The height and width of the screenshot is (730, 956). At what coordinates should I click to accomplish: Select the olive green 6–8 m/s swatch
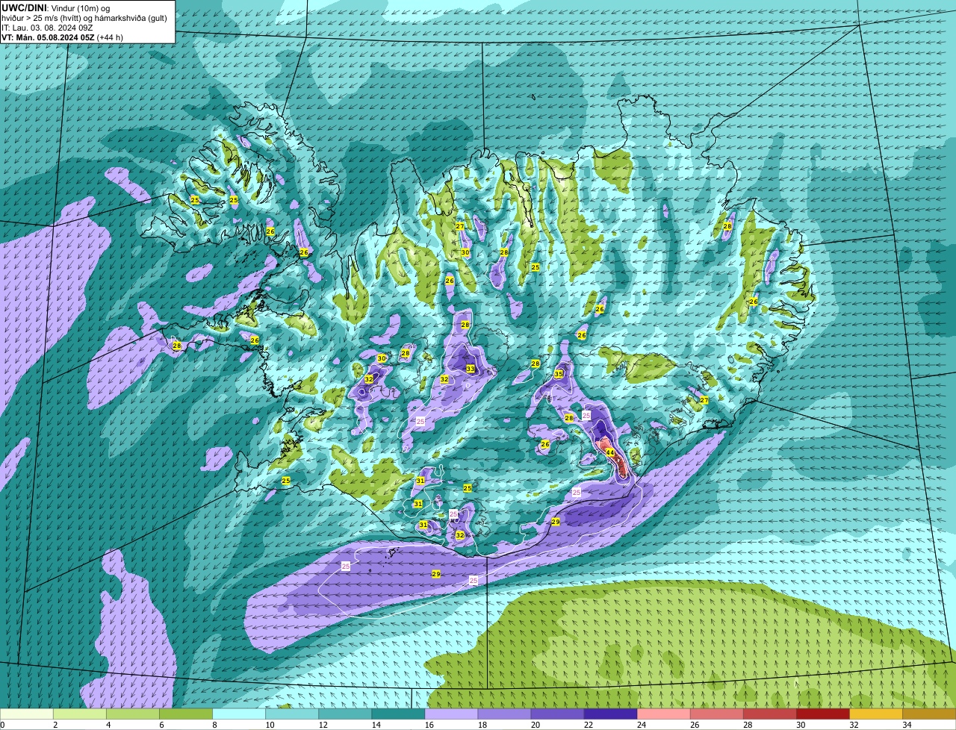coord(187,714)
